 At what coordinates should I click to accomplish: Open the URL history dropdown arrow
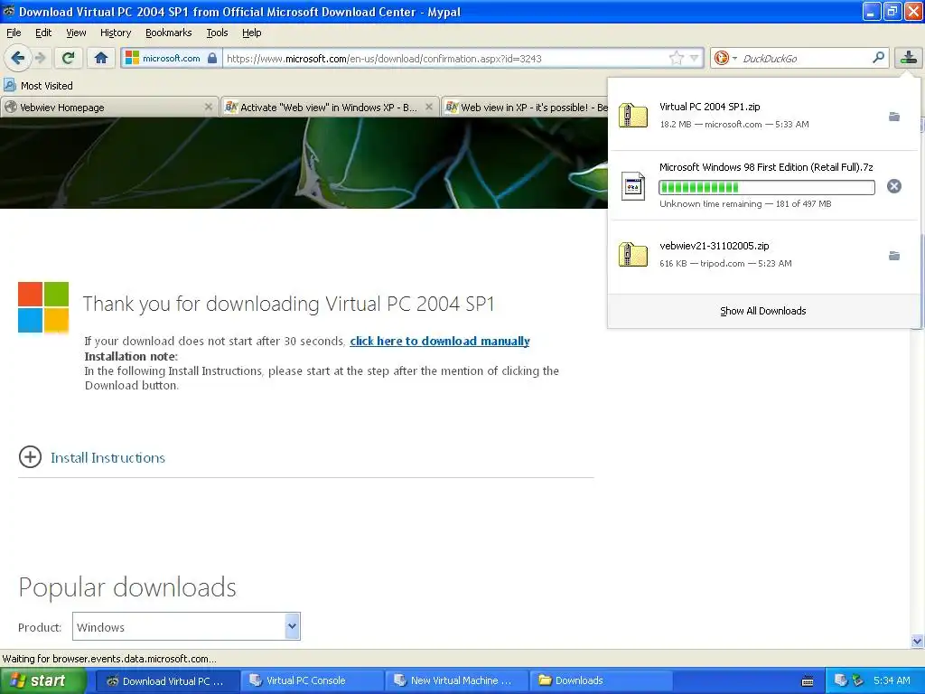(x=695, y=58)
